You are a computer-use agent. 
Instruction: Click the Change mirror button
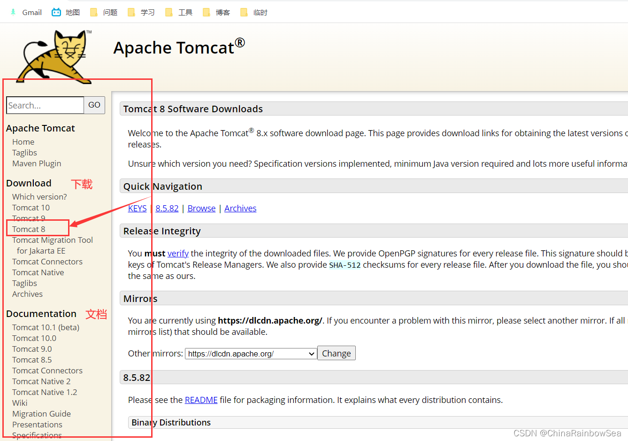(x=337, y=353)
